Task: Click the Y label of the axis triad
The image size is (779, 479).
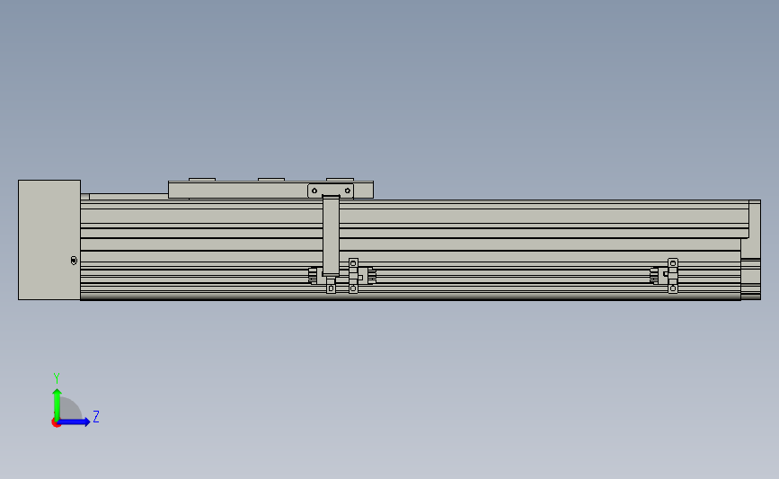Action: tap(56, 378)
